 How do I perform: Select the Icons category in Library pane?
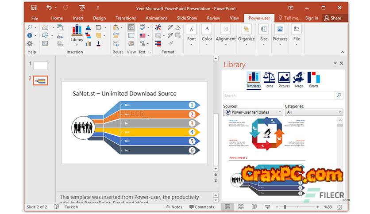(269, 80)
